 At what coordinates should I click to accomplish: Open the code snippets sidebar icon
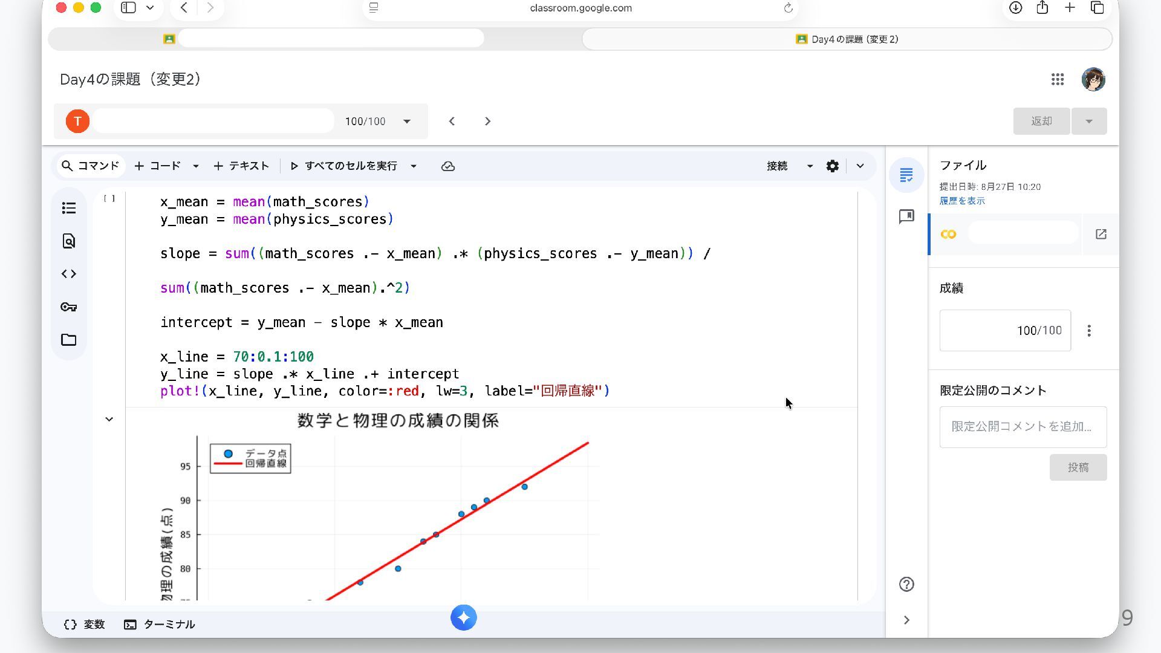click(x=69, y=274)
